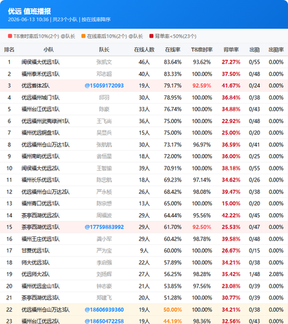Click the 83.64% online rate cell

pyautogui.click(x=173, y=62)
